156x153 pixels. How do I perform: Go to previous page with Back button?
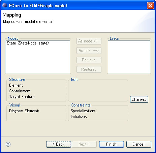point(59,144)
